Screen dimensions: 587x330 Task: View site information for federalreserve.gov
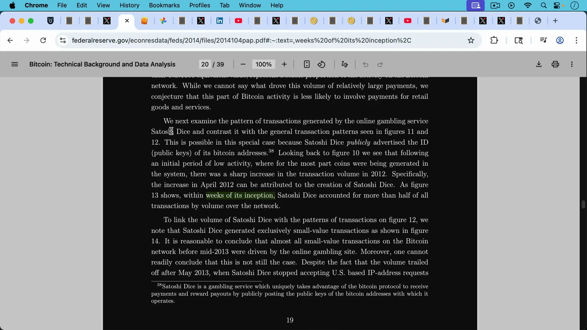tap(63, 40)
